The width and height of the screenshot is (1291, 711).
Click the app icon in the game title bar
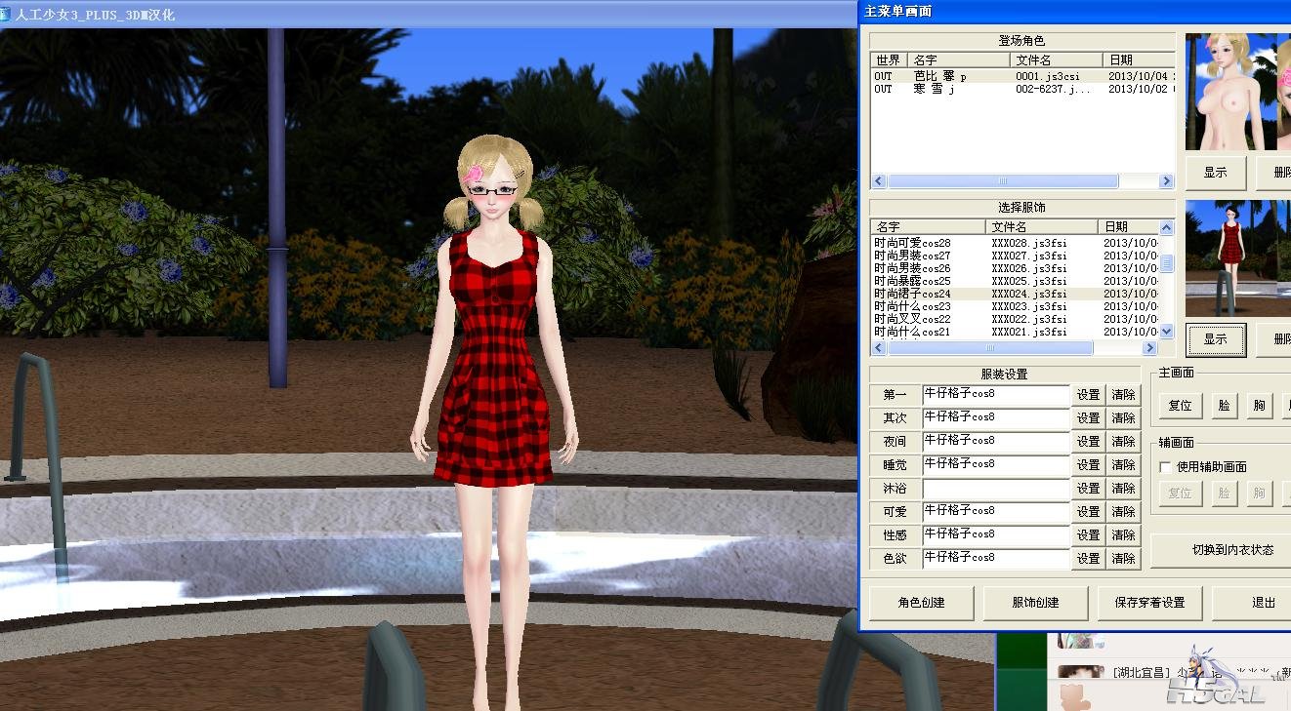7,15
